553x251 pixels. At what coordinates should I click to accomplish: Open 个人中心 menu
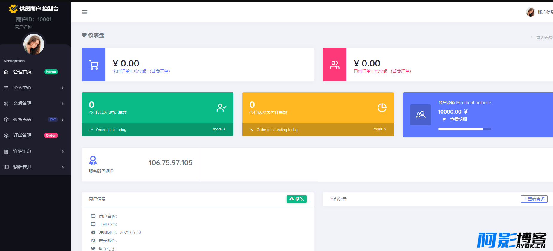(x=22, y=88)
